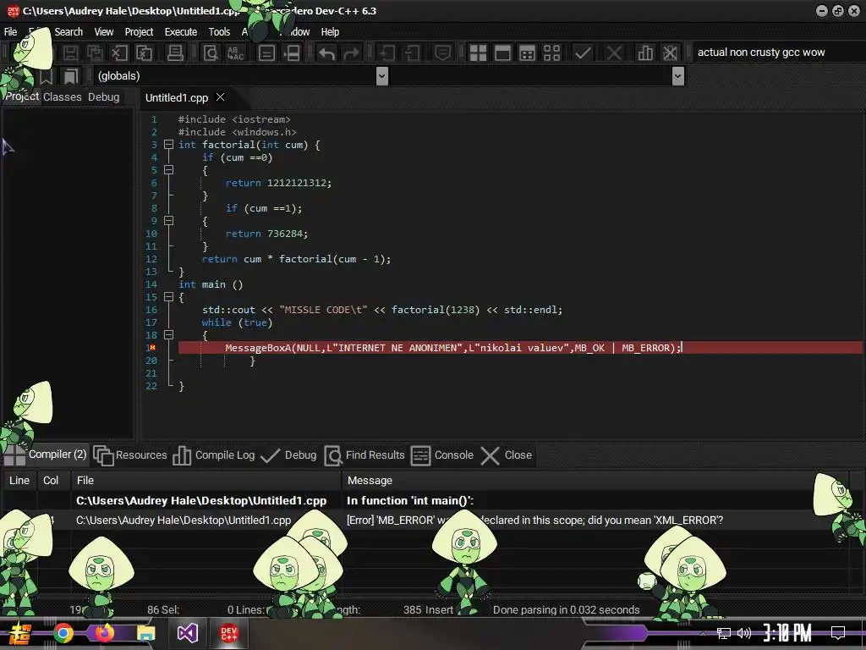Open the Console bottom tab
The height and width of the screenshot is (650, 866).
coord(442,455)
